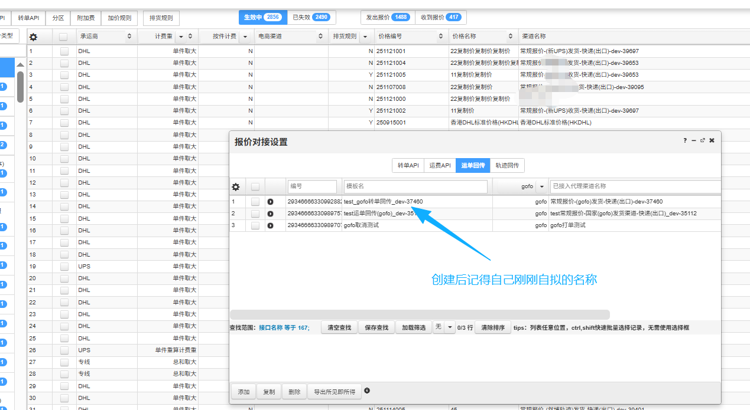The height and width of the screenshot is (410, 750).
Task: Sort by 价格编号 column arrows
Action: coord(440,37)
